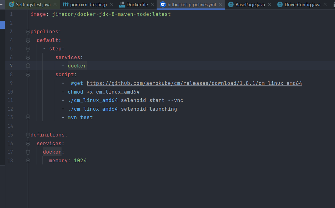Activate the bitbucket-pipelines.yml tab
Screen dimensions: 335x208
191,4
